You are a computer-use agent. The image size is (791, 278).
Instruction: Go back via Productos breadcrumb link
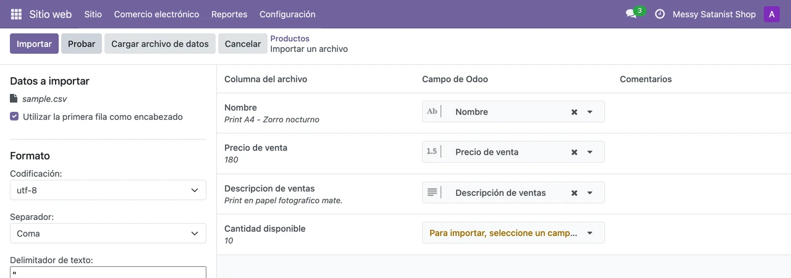click(x=290, y=38)
